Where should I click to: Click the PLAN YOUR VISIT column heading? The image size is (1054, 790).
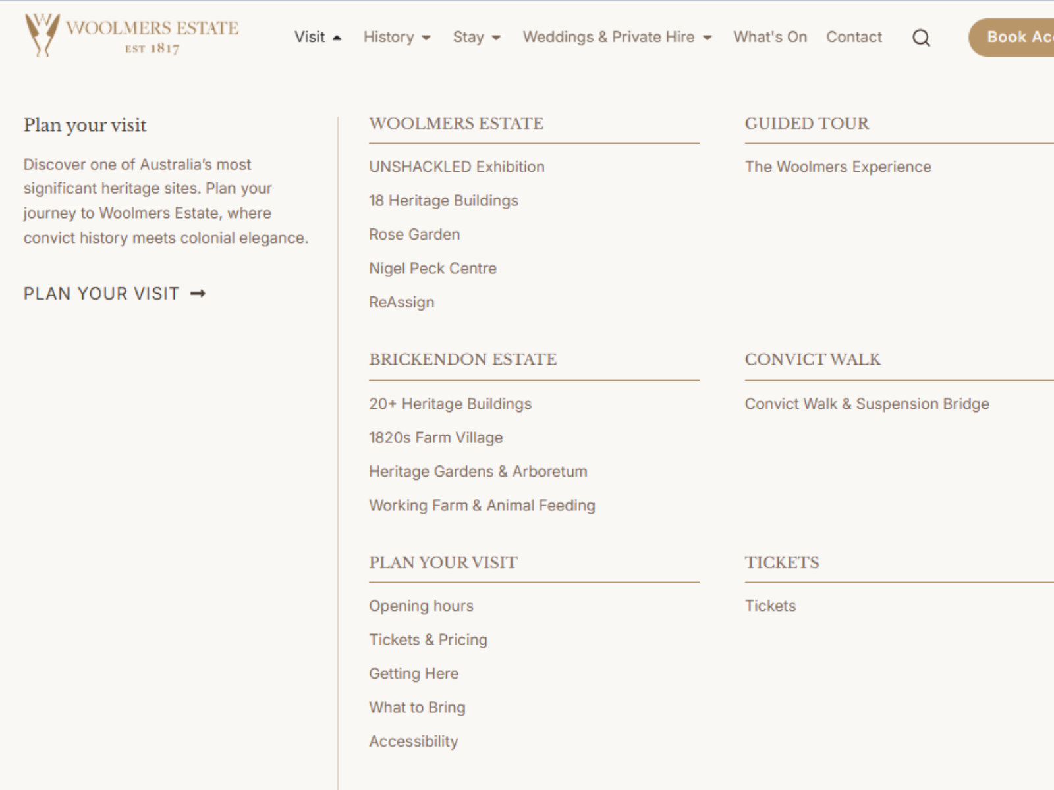[x=443, y=562]
